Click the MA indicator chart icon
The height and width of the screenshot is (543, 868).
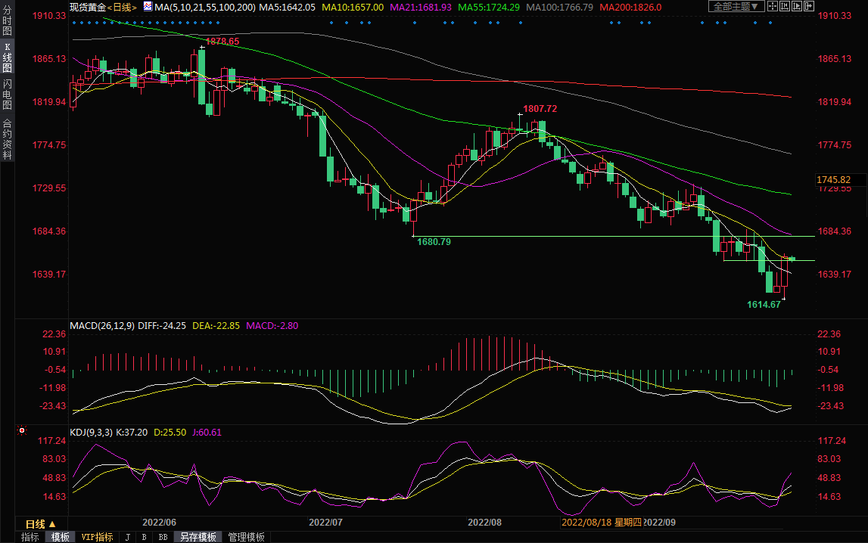[148, 7]
